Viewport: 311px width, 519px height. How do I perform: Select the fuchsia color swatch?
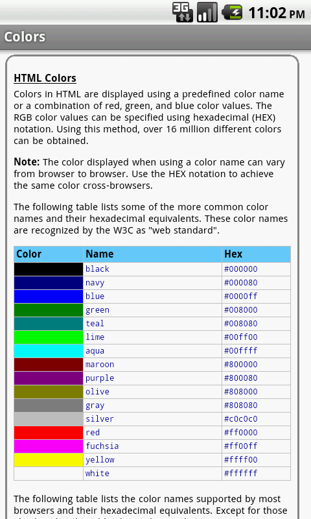(48, 446)
